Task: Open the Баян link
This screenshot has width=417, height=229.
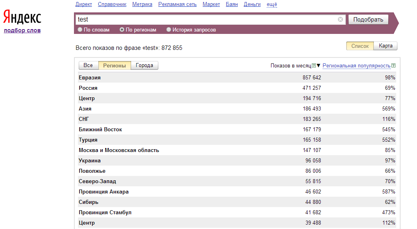Action: (x=231, y=4)
